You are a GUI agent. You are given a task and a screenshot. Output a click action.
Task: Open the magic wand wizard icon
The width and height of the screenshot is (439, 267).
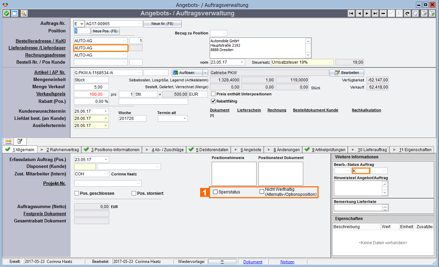pyautogui.click(x=23, y=13)
